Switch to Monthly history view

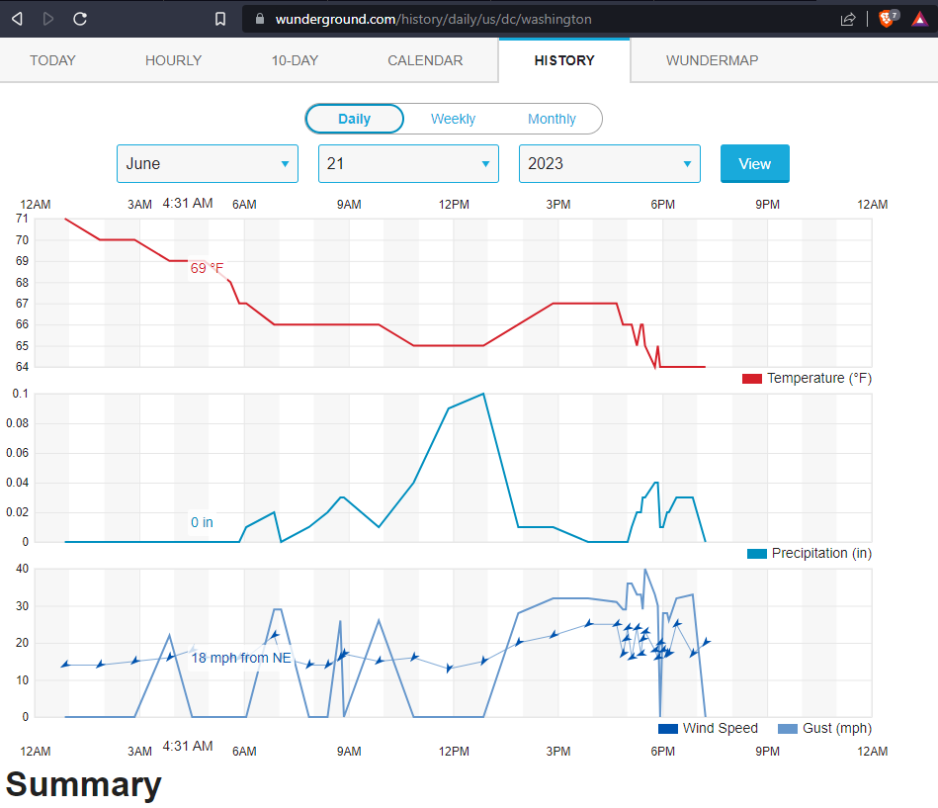click(x=552, y=119)
